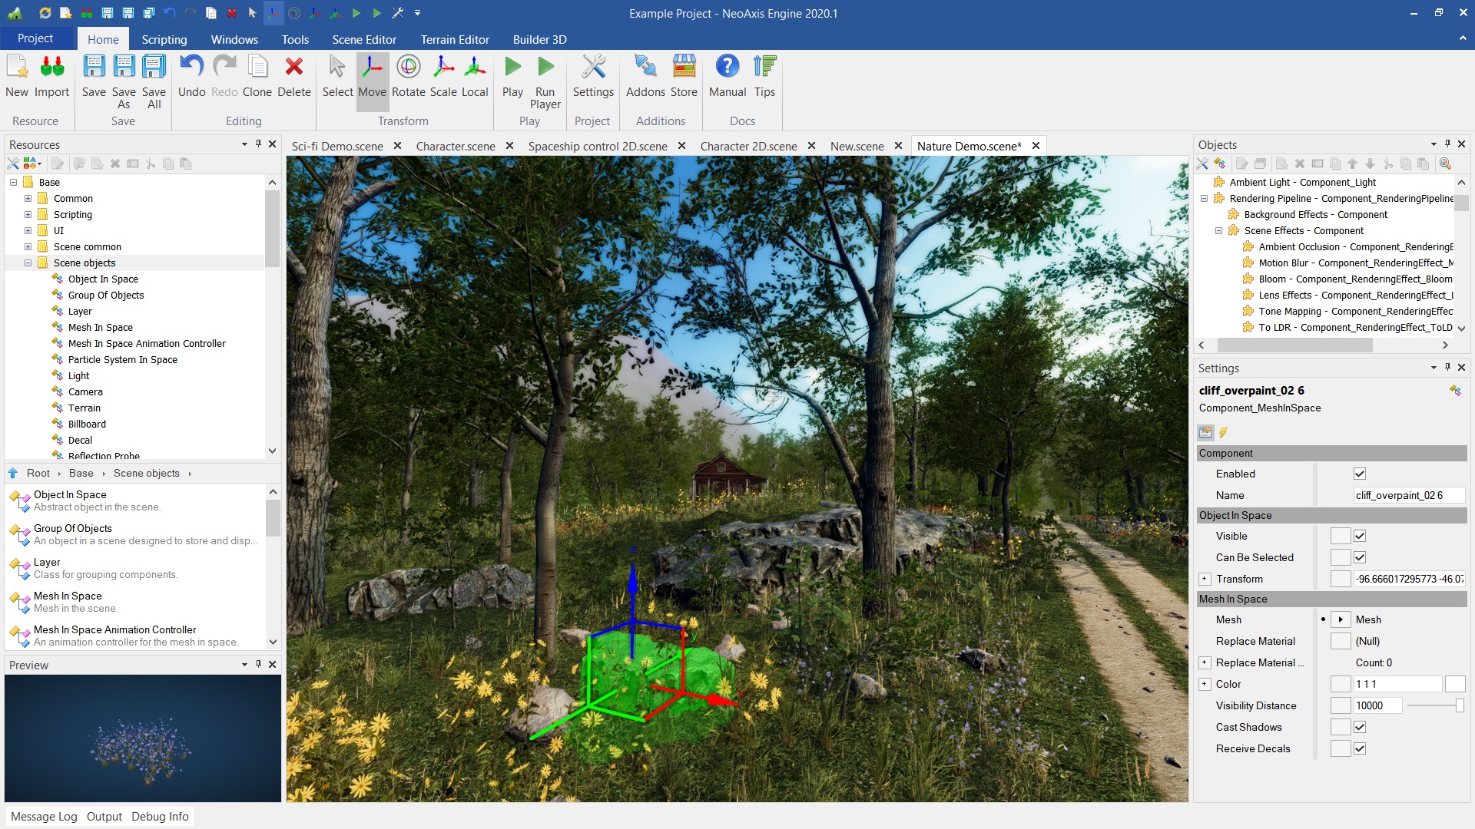Image resolution: width=1475 pixels, height=829 pixels.
Task: Click the Name field cliff_overpaint_02 6
Action: 1407,495
